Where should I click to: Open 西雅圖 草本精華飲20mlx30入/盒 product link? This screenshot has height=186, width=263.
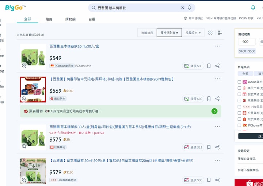pyautogui.click(x=74, y=46)
